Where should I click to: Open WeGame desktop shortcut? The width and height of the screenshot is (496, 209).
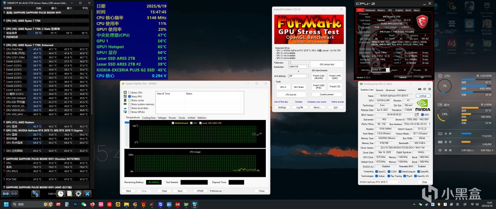(x=451, y=8)
